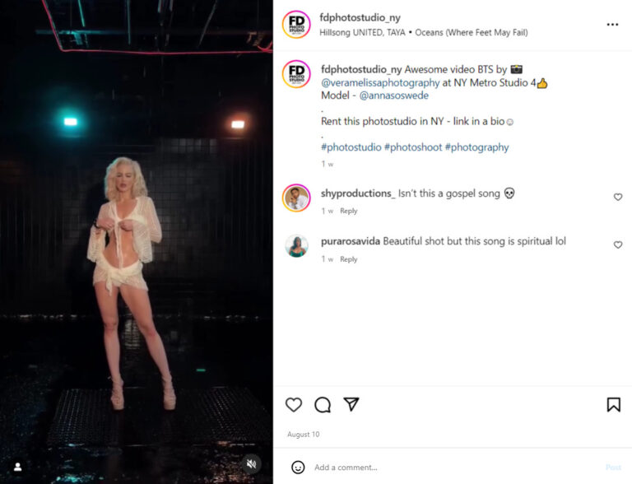
Task: Show tagged people on the video
Action: 18,467
